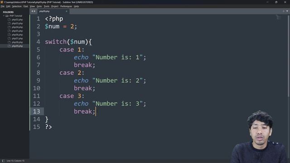290x163 pixels.
Task: Open php03.php in the sidebar
Action: tap(17, 24)
